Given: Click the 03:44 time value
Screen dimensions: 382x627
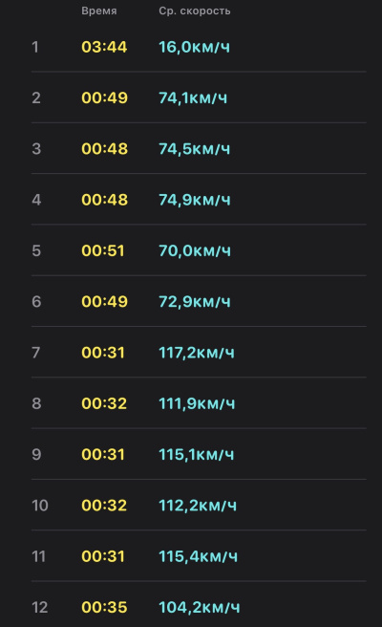Looking at the screenshot, I should coord(104,47).
